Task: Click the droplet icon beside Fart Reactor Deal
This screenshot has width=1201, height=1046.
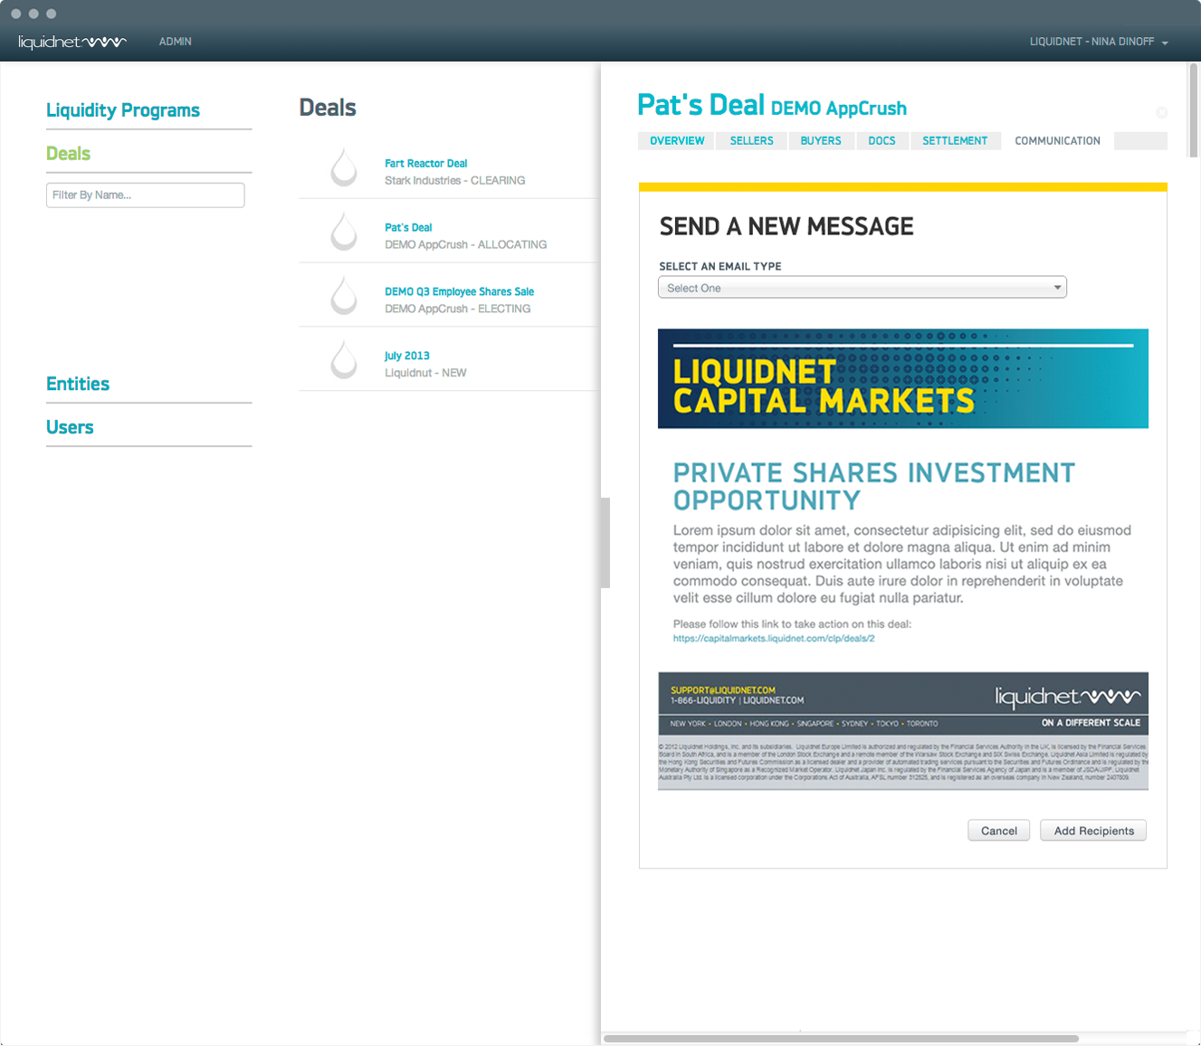Action: 344,167
